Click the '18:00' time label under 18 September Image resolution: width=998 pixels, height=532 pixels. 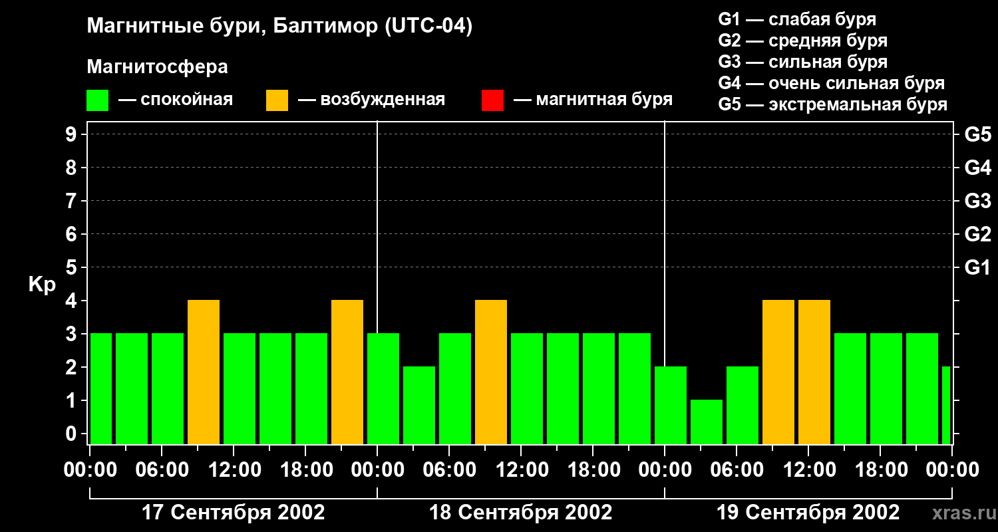pos(593,470)
